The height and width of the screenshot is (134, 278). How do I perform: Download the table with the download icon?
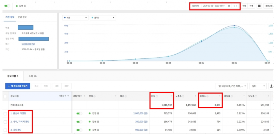point(271,86)
